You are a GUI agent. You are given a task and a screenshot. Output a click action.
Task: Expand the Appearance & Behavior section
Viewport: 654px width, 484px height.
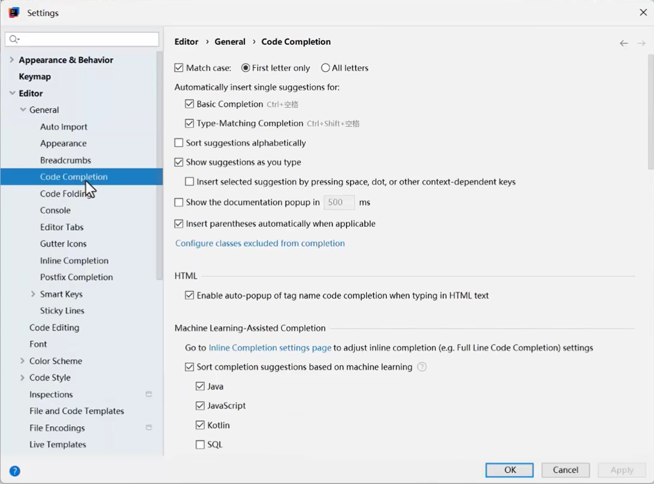point(12,60)
